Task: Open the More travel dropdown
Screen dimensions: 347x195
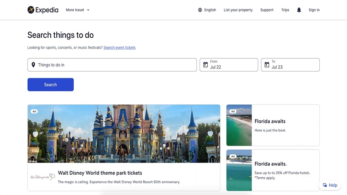Action: pyautogui.click(x=78, y=10)
